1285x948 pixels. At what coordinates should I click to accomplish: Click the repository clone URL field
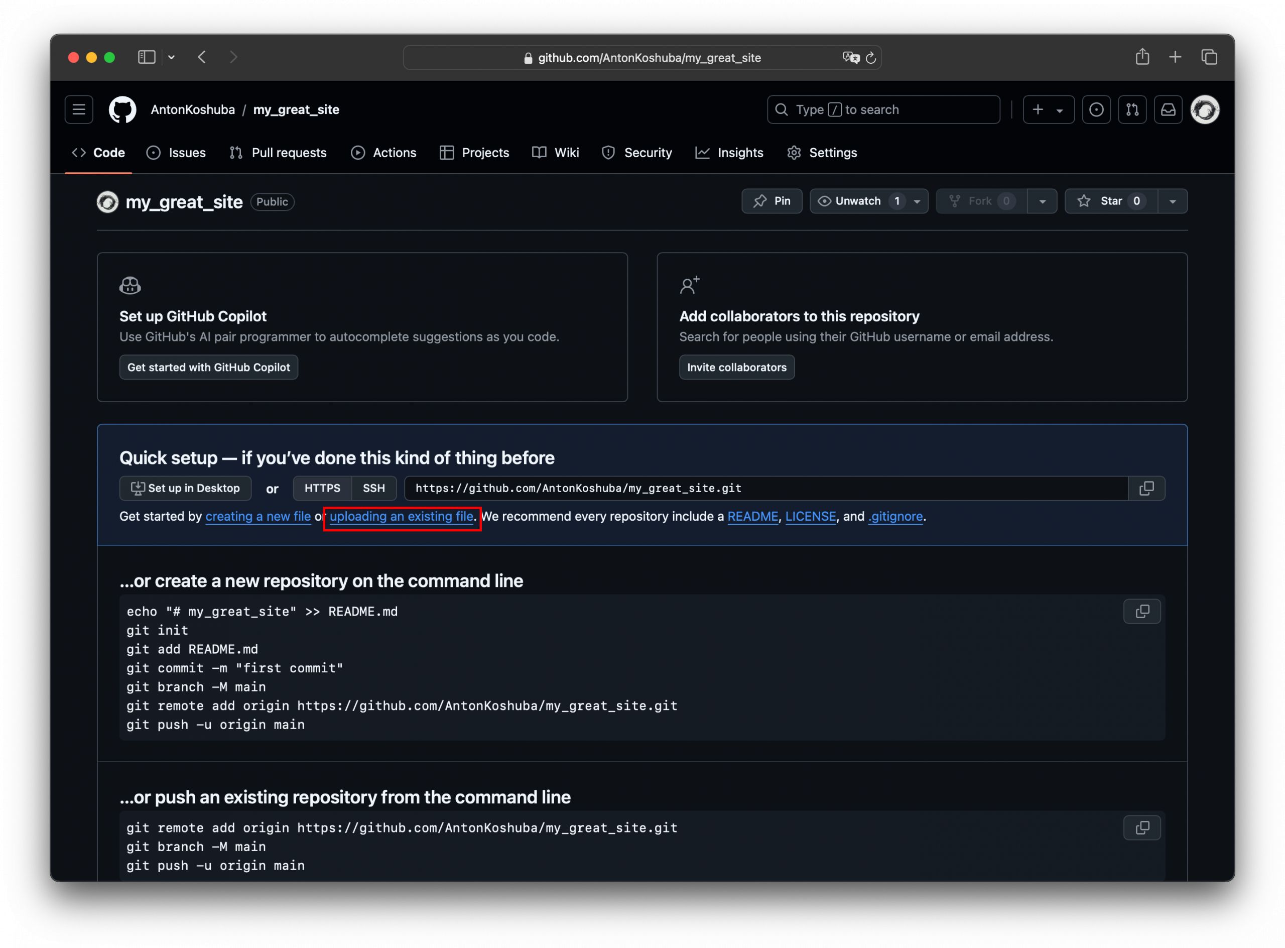[766, 488]
